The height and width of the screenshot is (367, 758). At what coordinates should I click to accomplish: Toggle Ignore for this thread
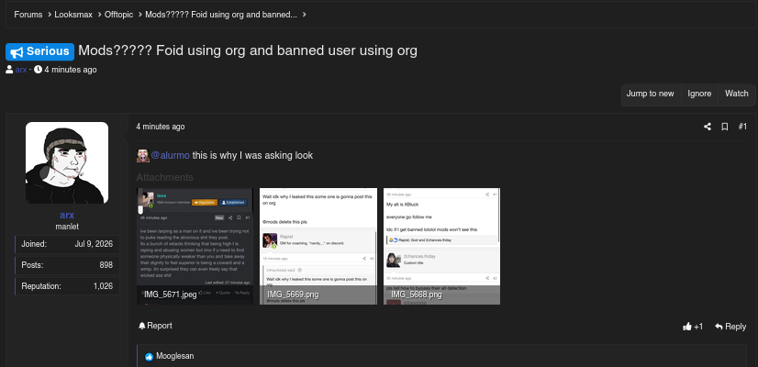click(699, 94)
